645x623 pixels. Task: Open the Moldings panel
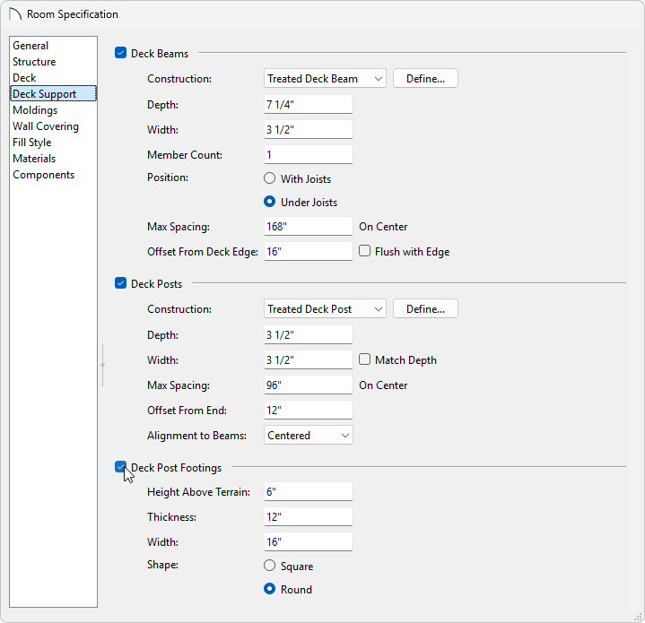(x=53, y=110)
